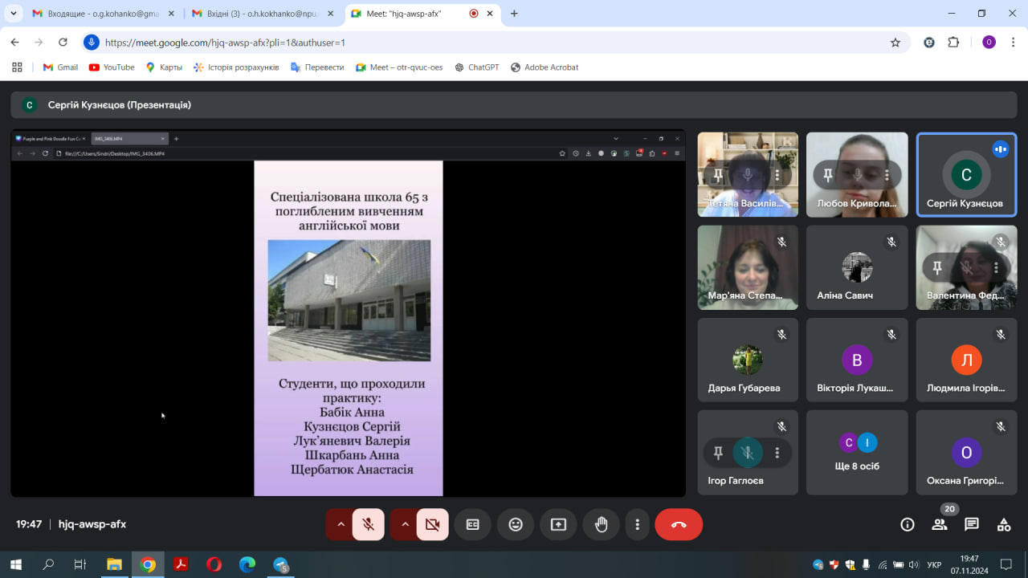Open more options on Любов Кривола's tile
The height and width of the screenshot is (578, 1028).
pos(887,175)
